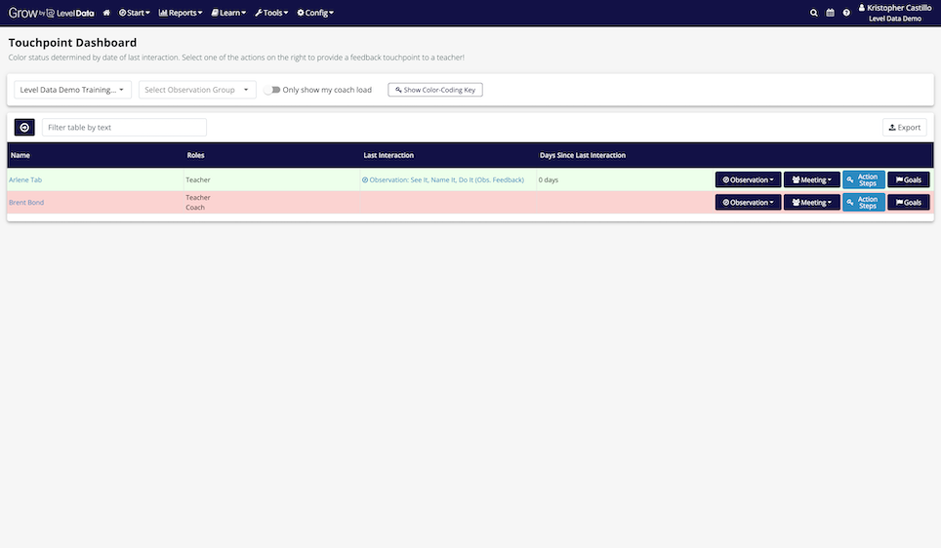Open the search icon in the top bar
This screenshot has width=941, height=548.
click(814, 13)
